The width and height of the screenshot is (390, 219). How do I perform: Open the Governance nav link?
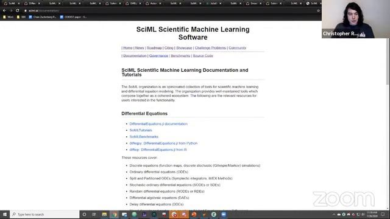[x=158, y=55]
